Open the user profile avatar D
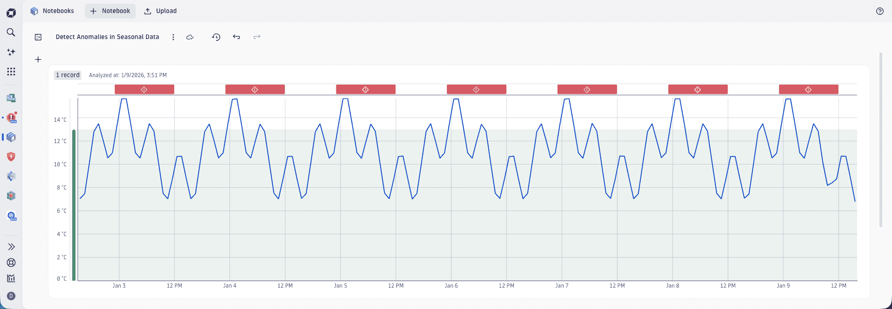The height and width of the screenshot is (309, 892). [x=11, y=296]
